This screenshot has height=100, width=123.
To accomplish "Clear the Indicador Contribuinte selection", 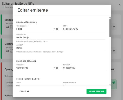I will pos(57,68).
